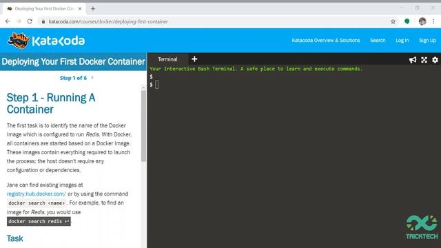View site security lock icon

click(x=43, y=21)
